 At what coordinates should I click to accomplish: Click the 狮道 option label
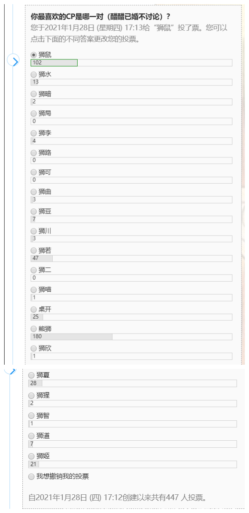tap(43, 436)
